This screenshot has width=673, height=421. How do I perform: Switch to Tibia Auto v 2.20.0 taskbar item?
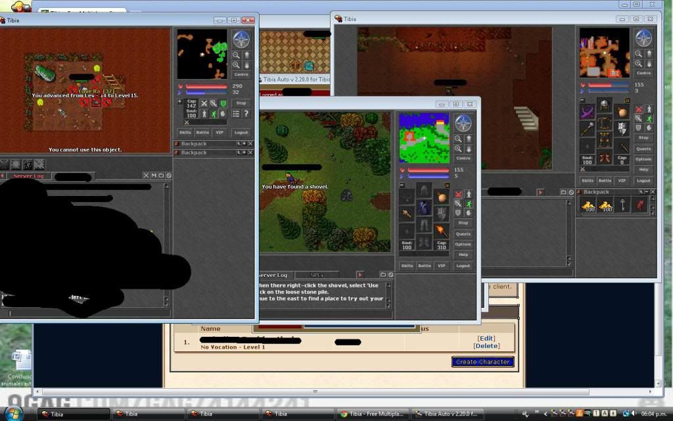click(447, 414)
